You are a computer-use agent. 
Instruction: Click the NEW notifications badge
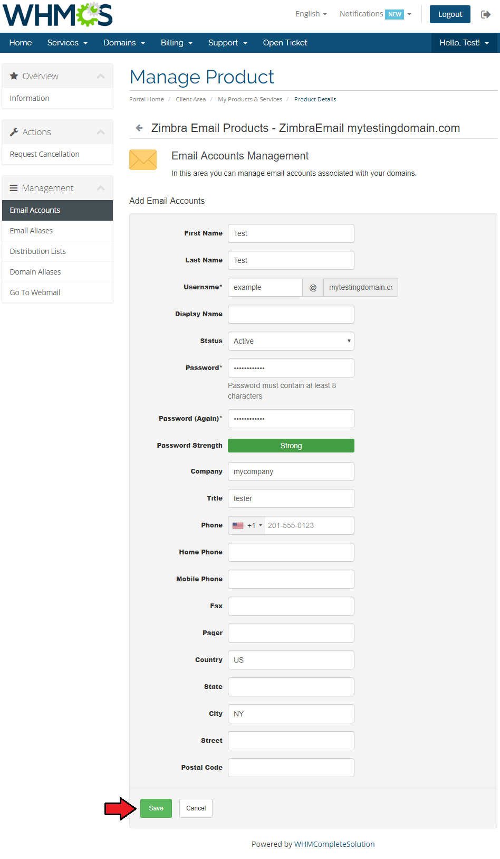[x=395, y=14]
